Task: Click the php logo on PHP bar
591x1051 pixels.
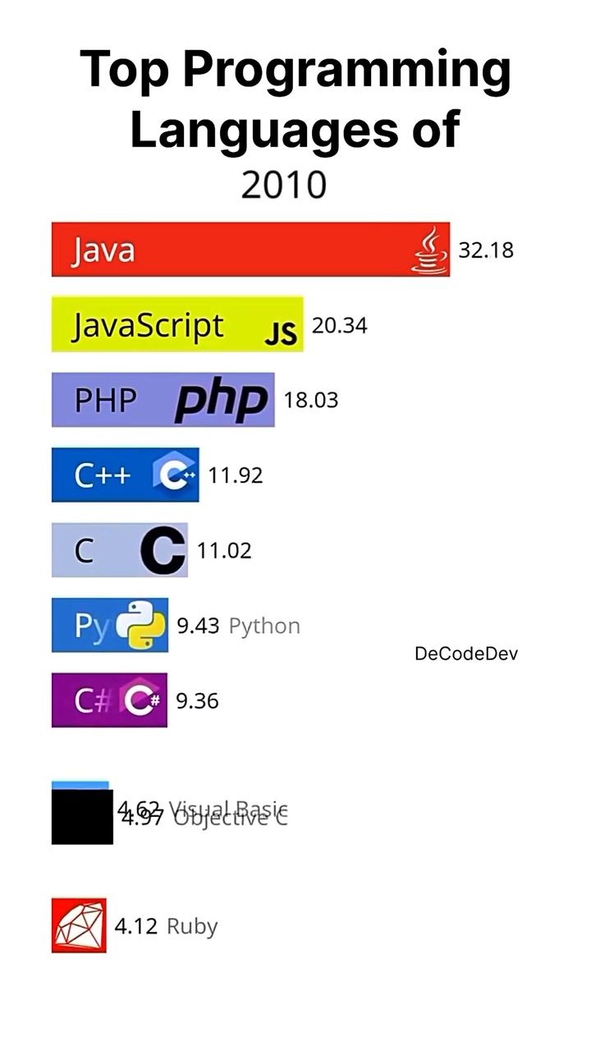Action: (x=222, y=401)
